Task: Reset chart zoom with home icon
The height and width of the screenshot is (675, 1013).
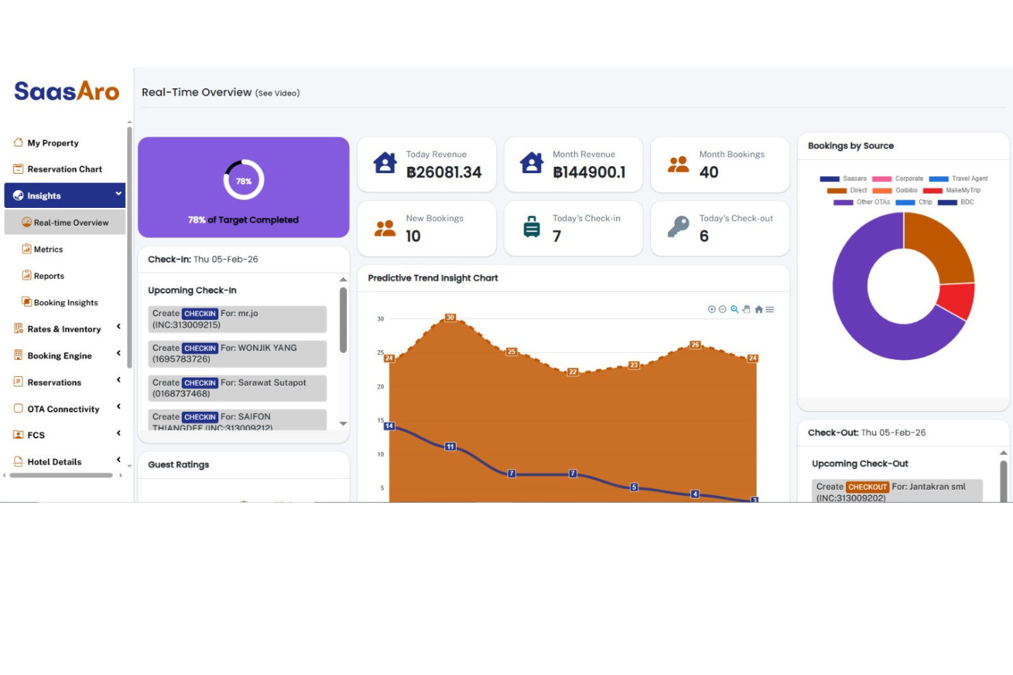Action: tap(758, 309)
